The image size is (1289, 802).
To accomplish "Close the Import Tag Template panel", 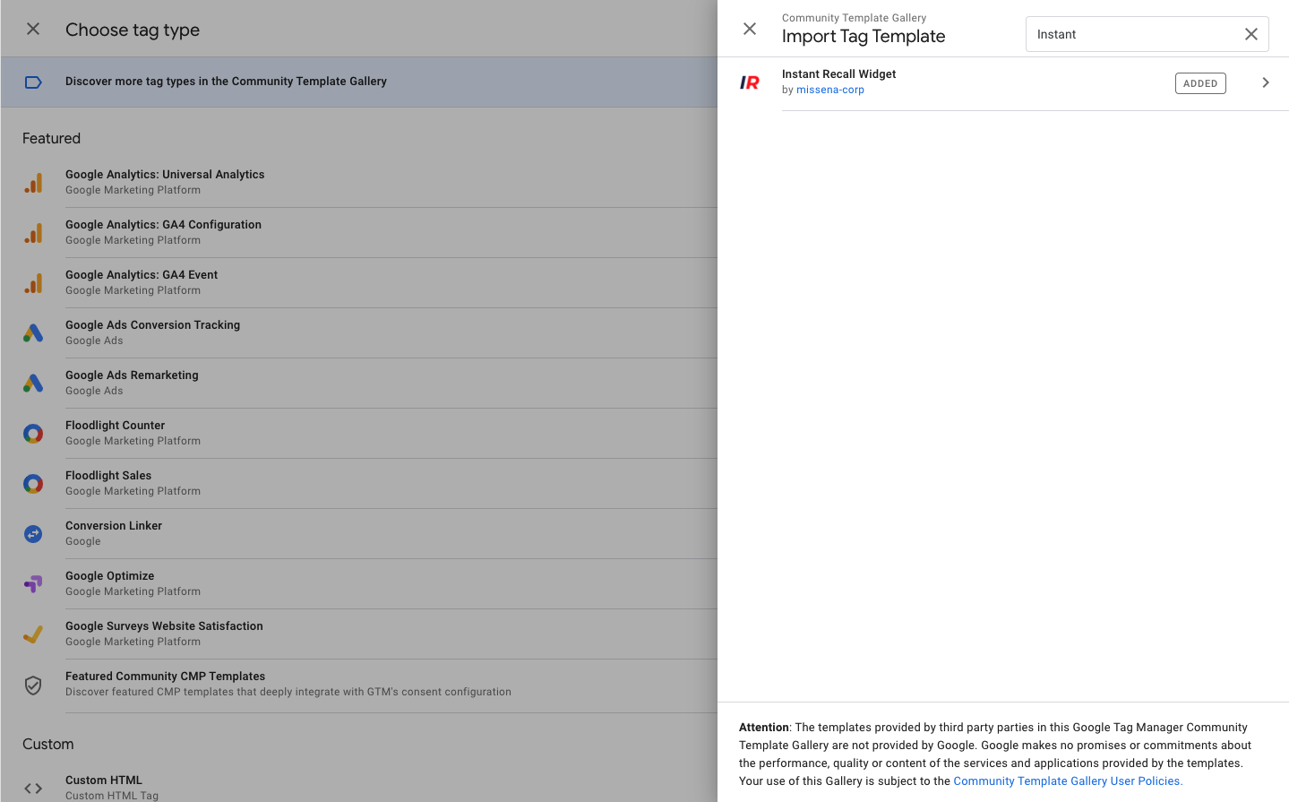I will click(750, 29).
